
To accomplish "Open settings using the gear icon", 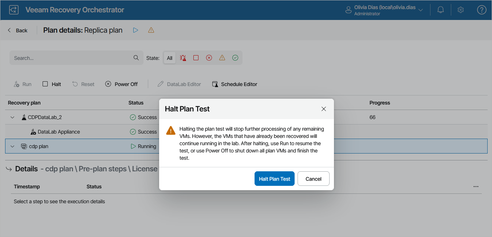I will click(x=460, y=10).
